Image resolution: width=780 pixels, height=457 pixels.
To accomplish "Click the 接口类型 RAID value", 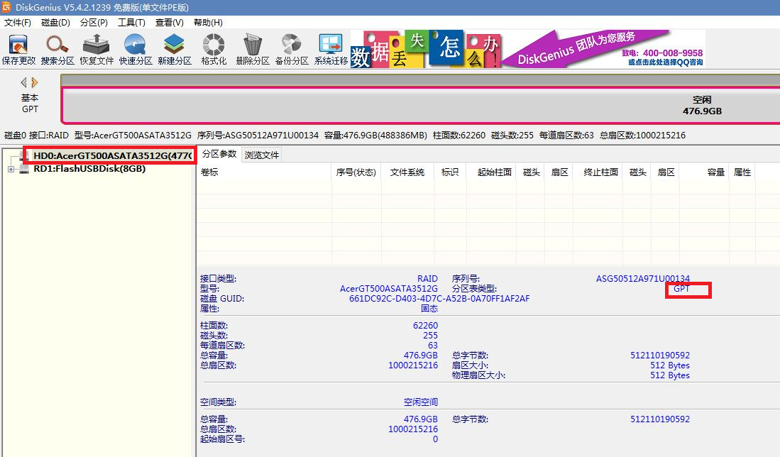I will point(427,278).
